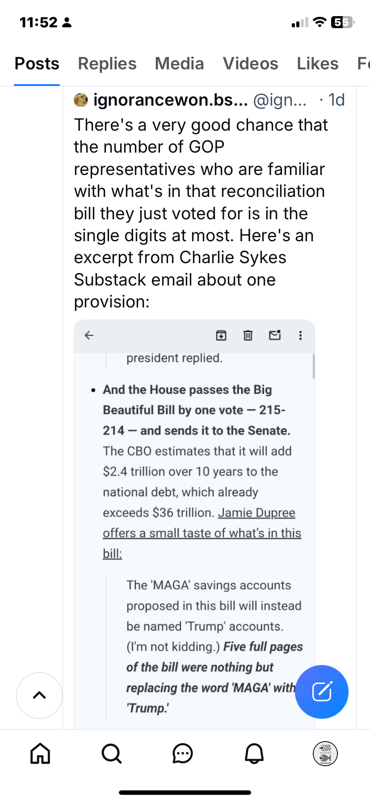The width and height of the screenshot is (370, 802).
Task: Switch to the Replies tab
Action: (107, 64)
